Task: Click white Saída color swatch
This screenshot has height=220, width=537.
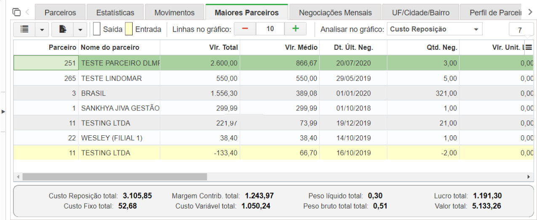Action: point(96,30)
